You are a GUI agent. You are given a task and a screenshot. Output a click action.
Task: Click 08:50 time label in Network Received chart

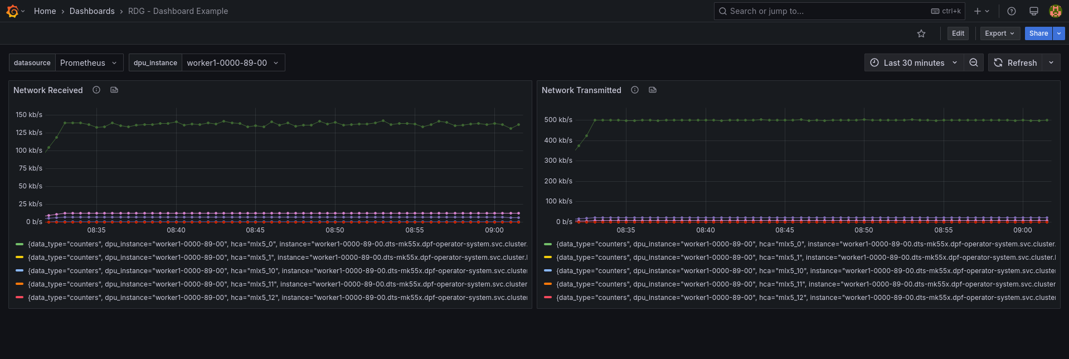(x=335, y=230)
